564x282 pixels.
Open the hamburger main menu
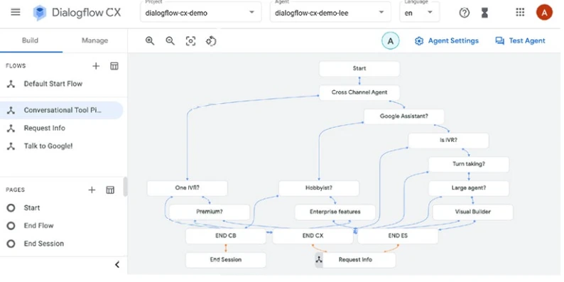(16, 13)
